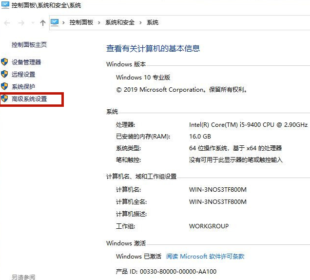Open 远程设置 from the sidebar
310x280 pixels.
point(23,75)
